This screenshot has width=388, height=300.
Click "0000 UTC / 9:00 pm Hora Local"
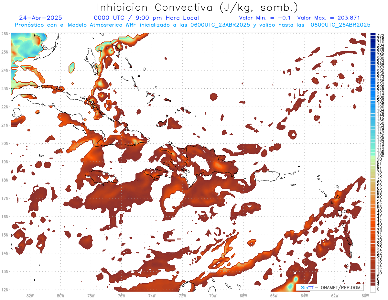pyautogui.click(x=146, y=18)
